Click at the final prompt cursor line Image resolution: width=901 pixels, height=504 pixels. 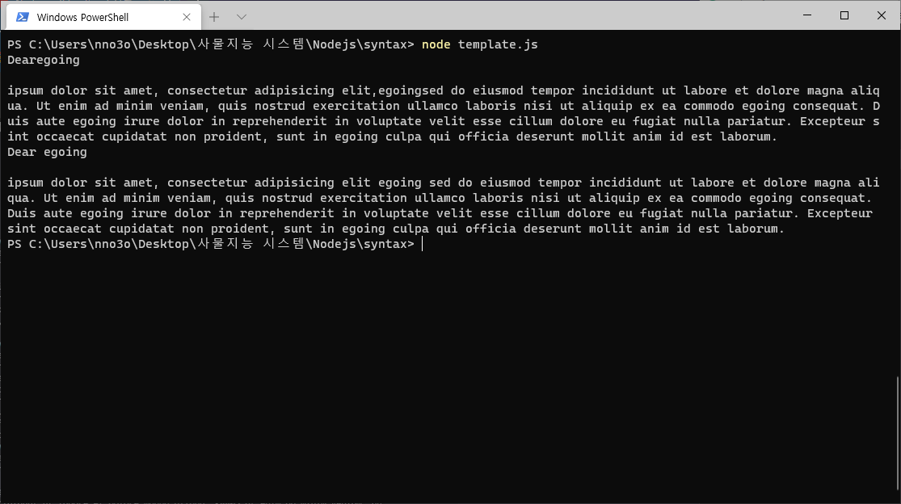tap(215, 244)
